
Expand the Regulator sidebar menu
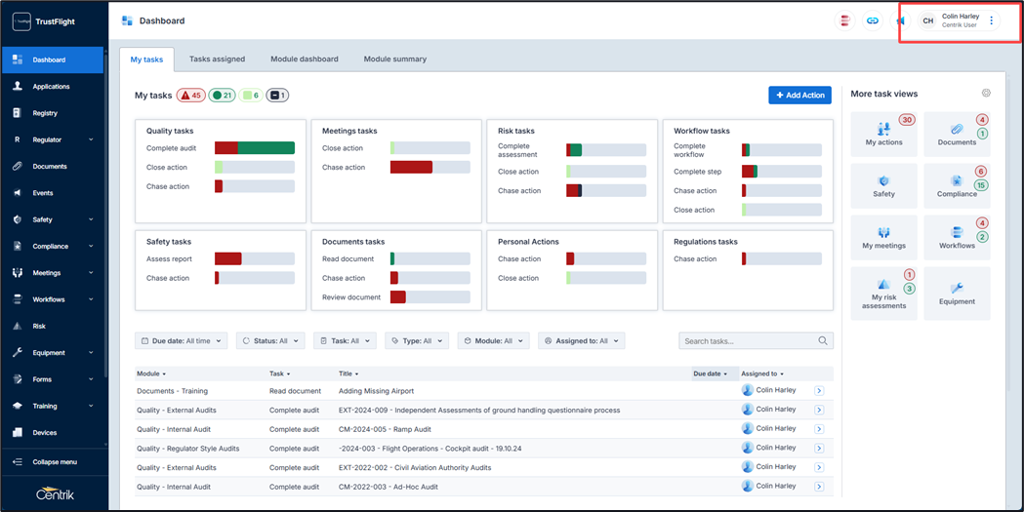click(54, 139)
